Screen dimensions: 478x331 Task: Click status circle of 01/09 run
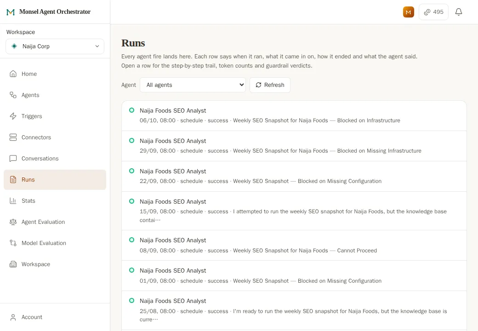point(132,270)
